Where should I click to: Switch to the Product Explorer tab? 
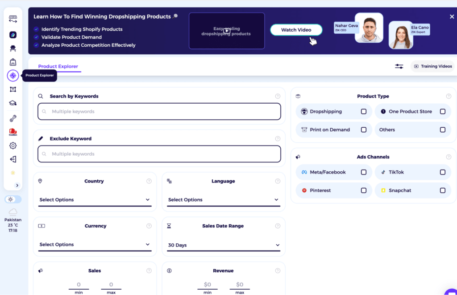[58, 66]
